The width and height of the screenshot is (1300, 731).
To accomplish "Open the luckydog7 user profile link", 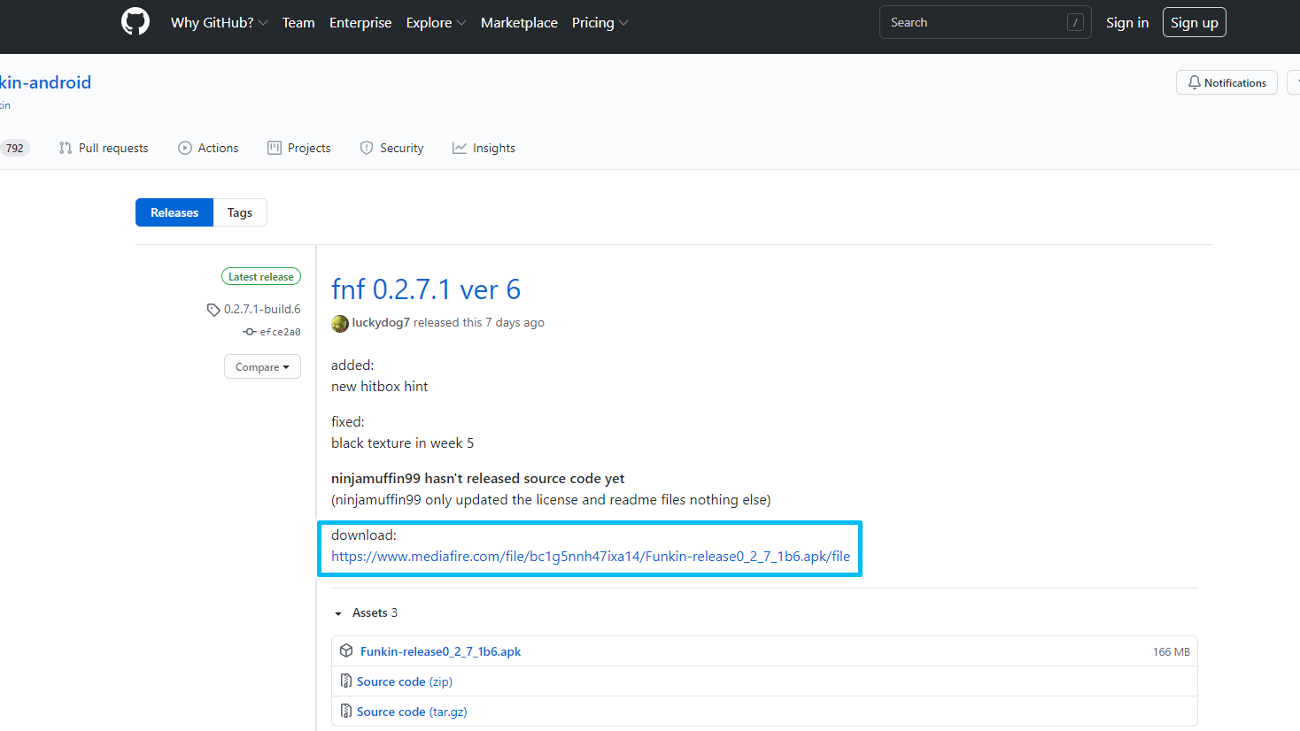I will click(x=381, y=322).
